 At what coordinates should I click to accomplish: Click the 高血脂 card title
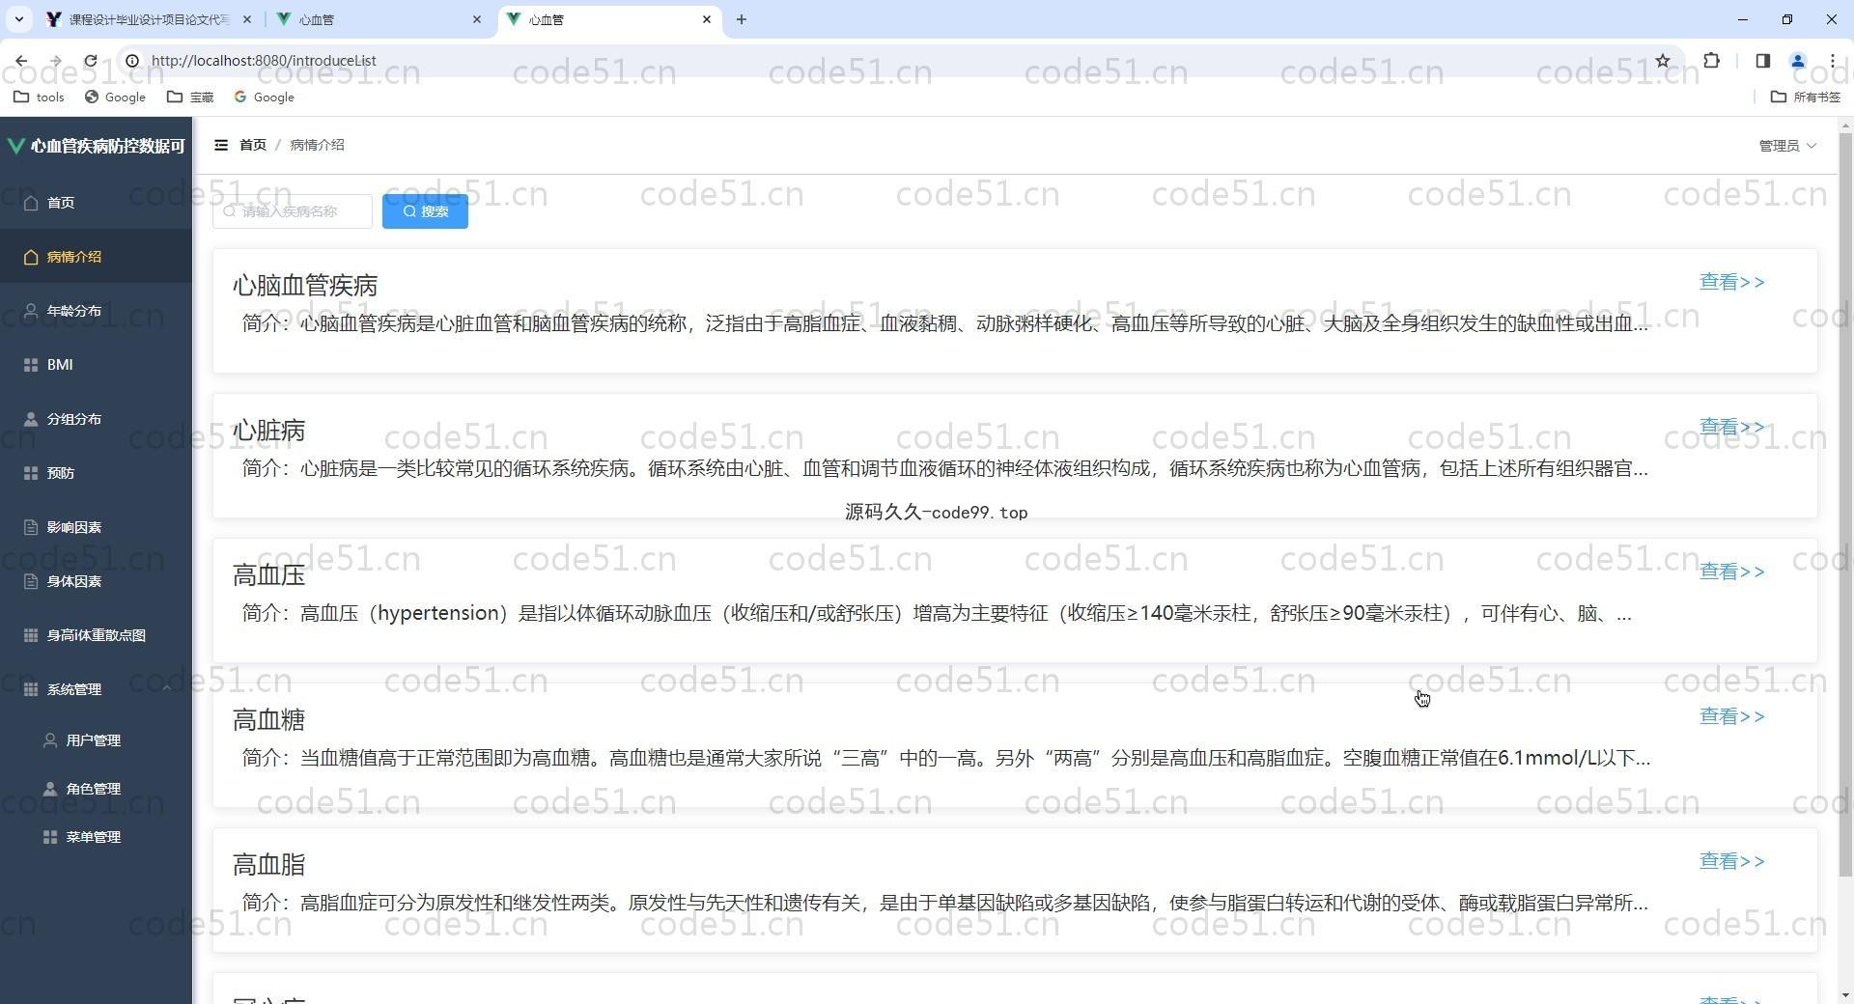(x=269, y=865)
